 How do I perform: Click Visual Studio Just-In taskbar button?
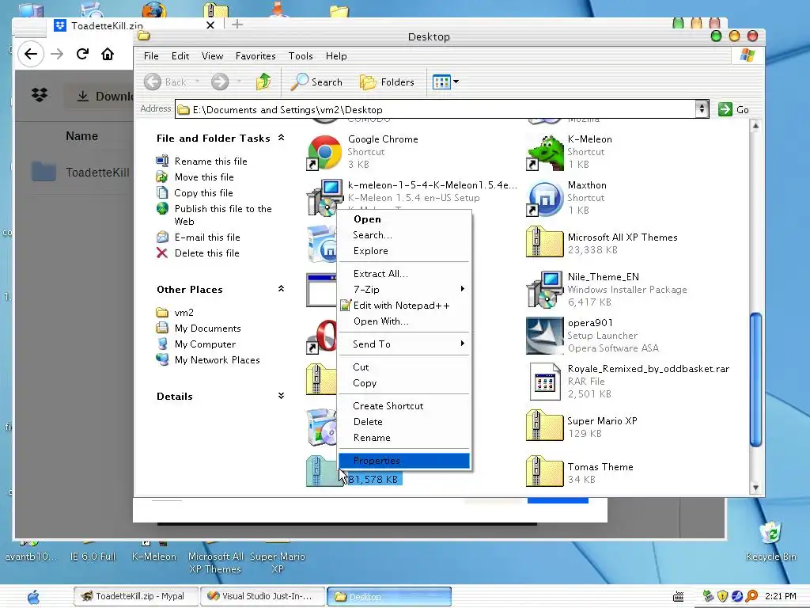(263, 596)
